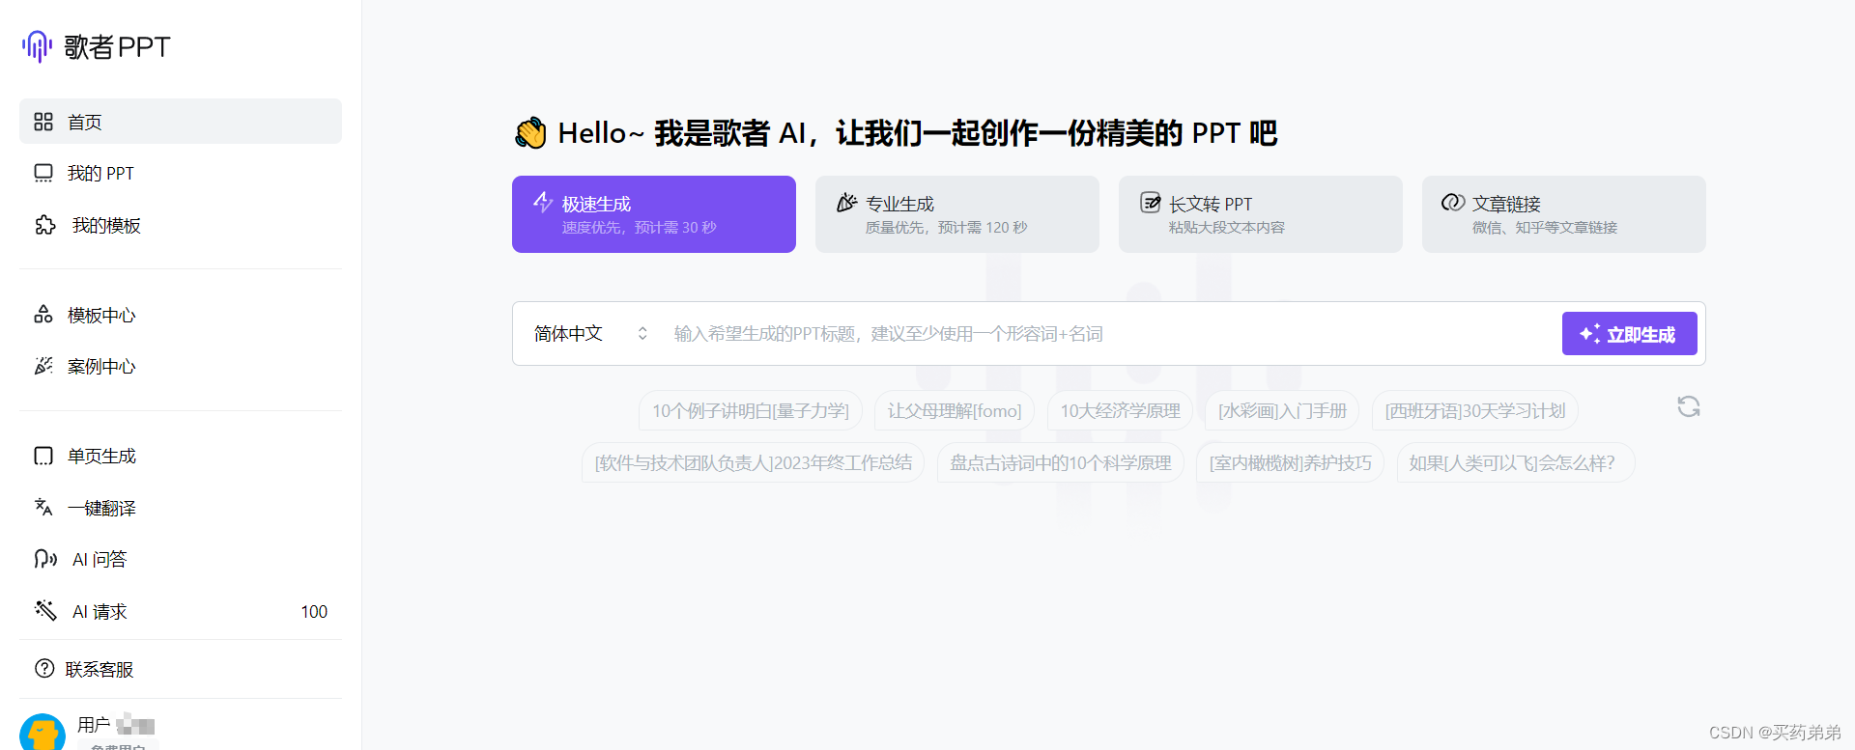Switch to 专业生成 mode

point(957,214)
